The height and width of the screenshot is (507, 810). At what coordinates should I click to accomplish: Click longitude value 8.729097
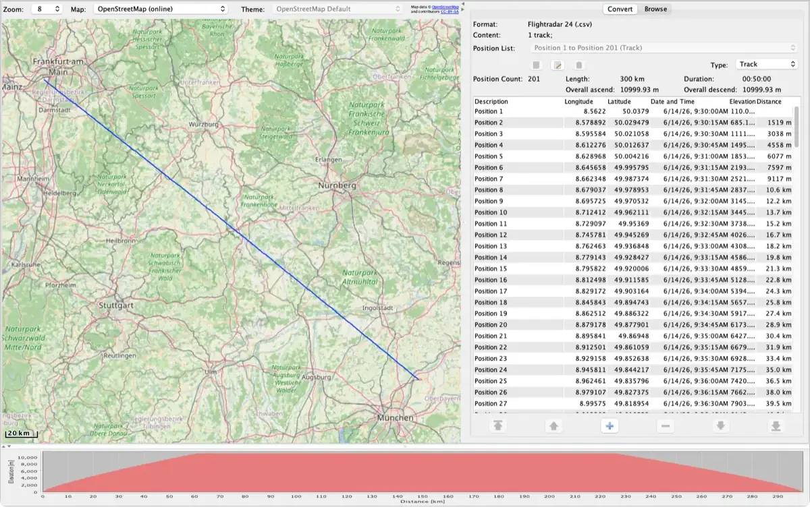coord(591,224)
